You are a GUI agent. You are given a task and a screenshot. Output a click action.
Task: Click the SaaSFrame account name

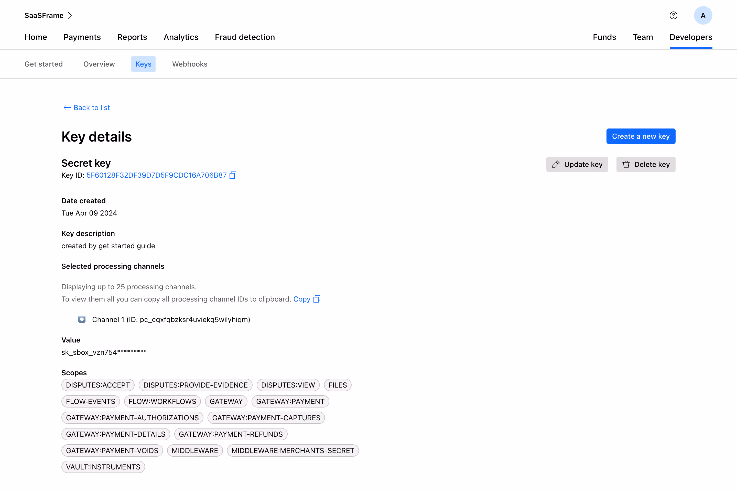(44, 15)
